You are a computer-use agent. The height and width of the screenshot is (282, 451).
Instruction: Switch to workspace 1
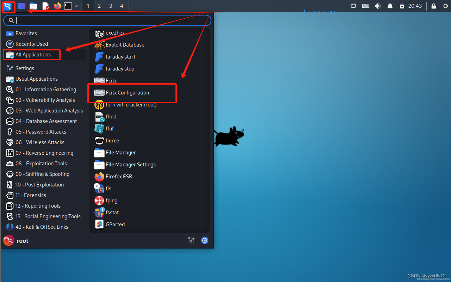pos(88,6)
